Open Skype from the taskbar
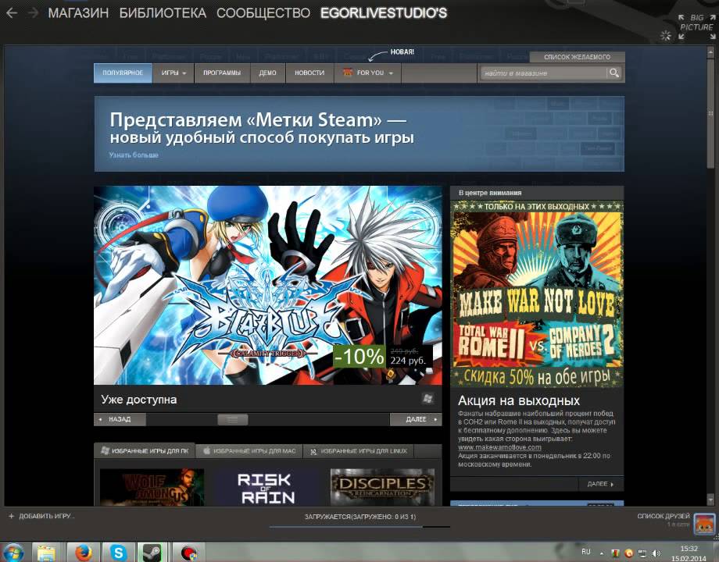Image resolution: width=719 pixels, height=562 pixels. tap(118, 553)
